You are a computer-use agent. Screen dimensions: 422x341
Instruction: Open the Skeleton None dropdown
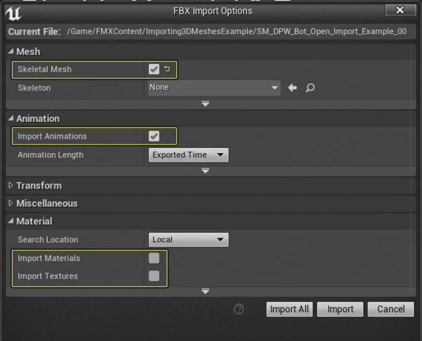(x=214, y=88)
